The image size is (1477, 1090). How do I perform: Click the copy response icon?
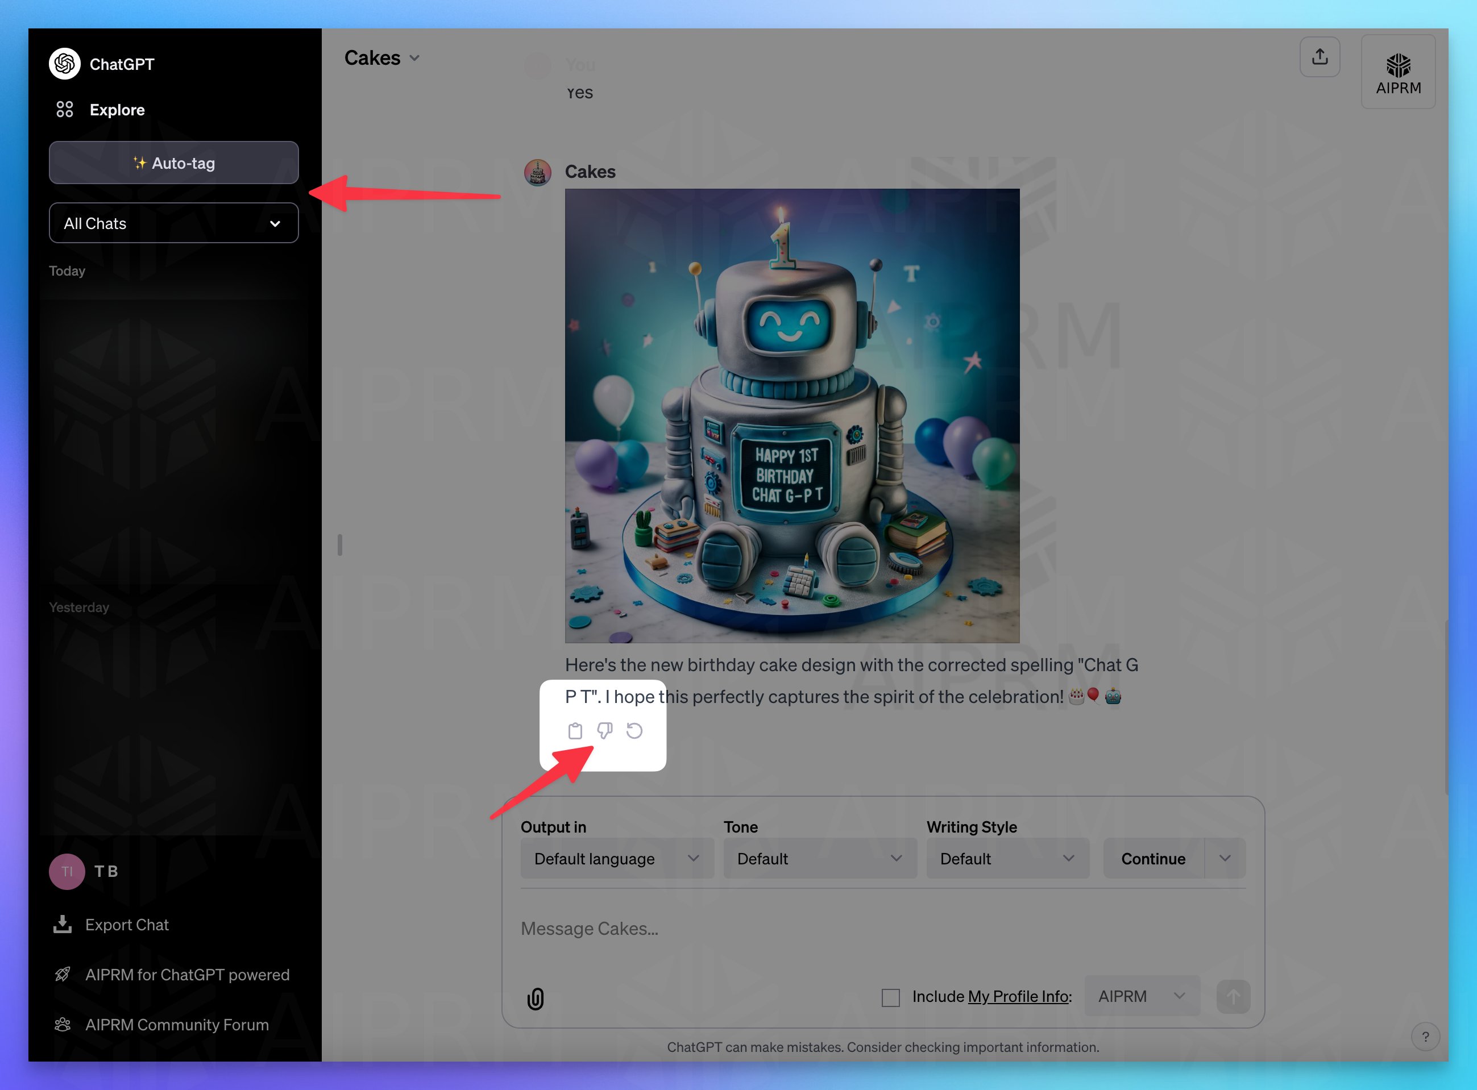point(575,730)
